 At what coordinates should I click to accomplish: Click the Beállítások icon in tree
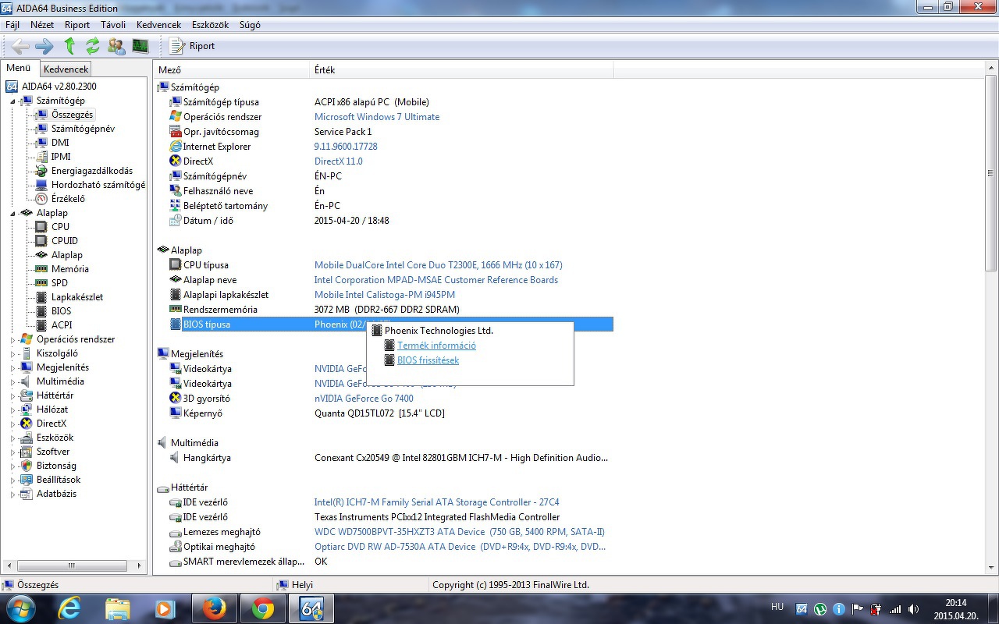pos(27,480)
